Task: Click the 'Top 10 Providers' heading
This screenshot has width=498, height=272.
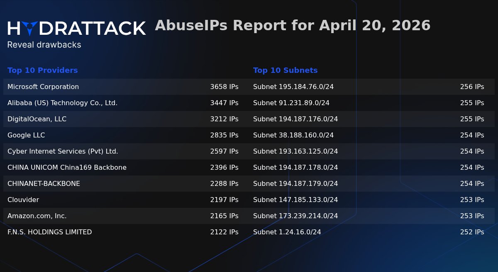Action: coord(43,70)
